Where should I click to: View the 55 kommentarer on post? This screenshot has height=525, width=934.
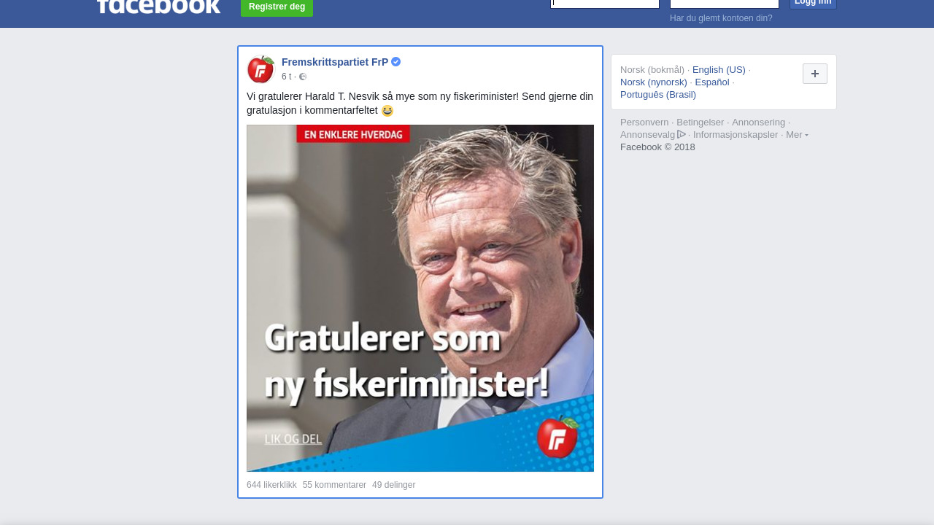click(x=334, y=485)
